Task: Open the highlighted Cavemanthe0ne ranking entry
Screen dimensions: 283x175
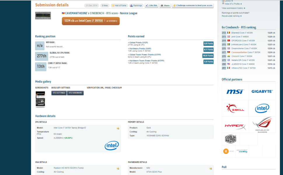Action: click(246, 52)
